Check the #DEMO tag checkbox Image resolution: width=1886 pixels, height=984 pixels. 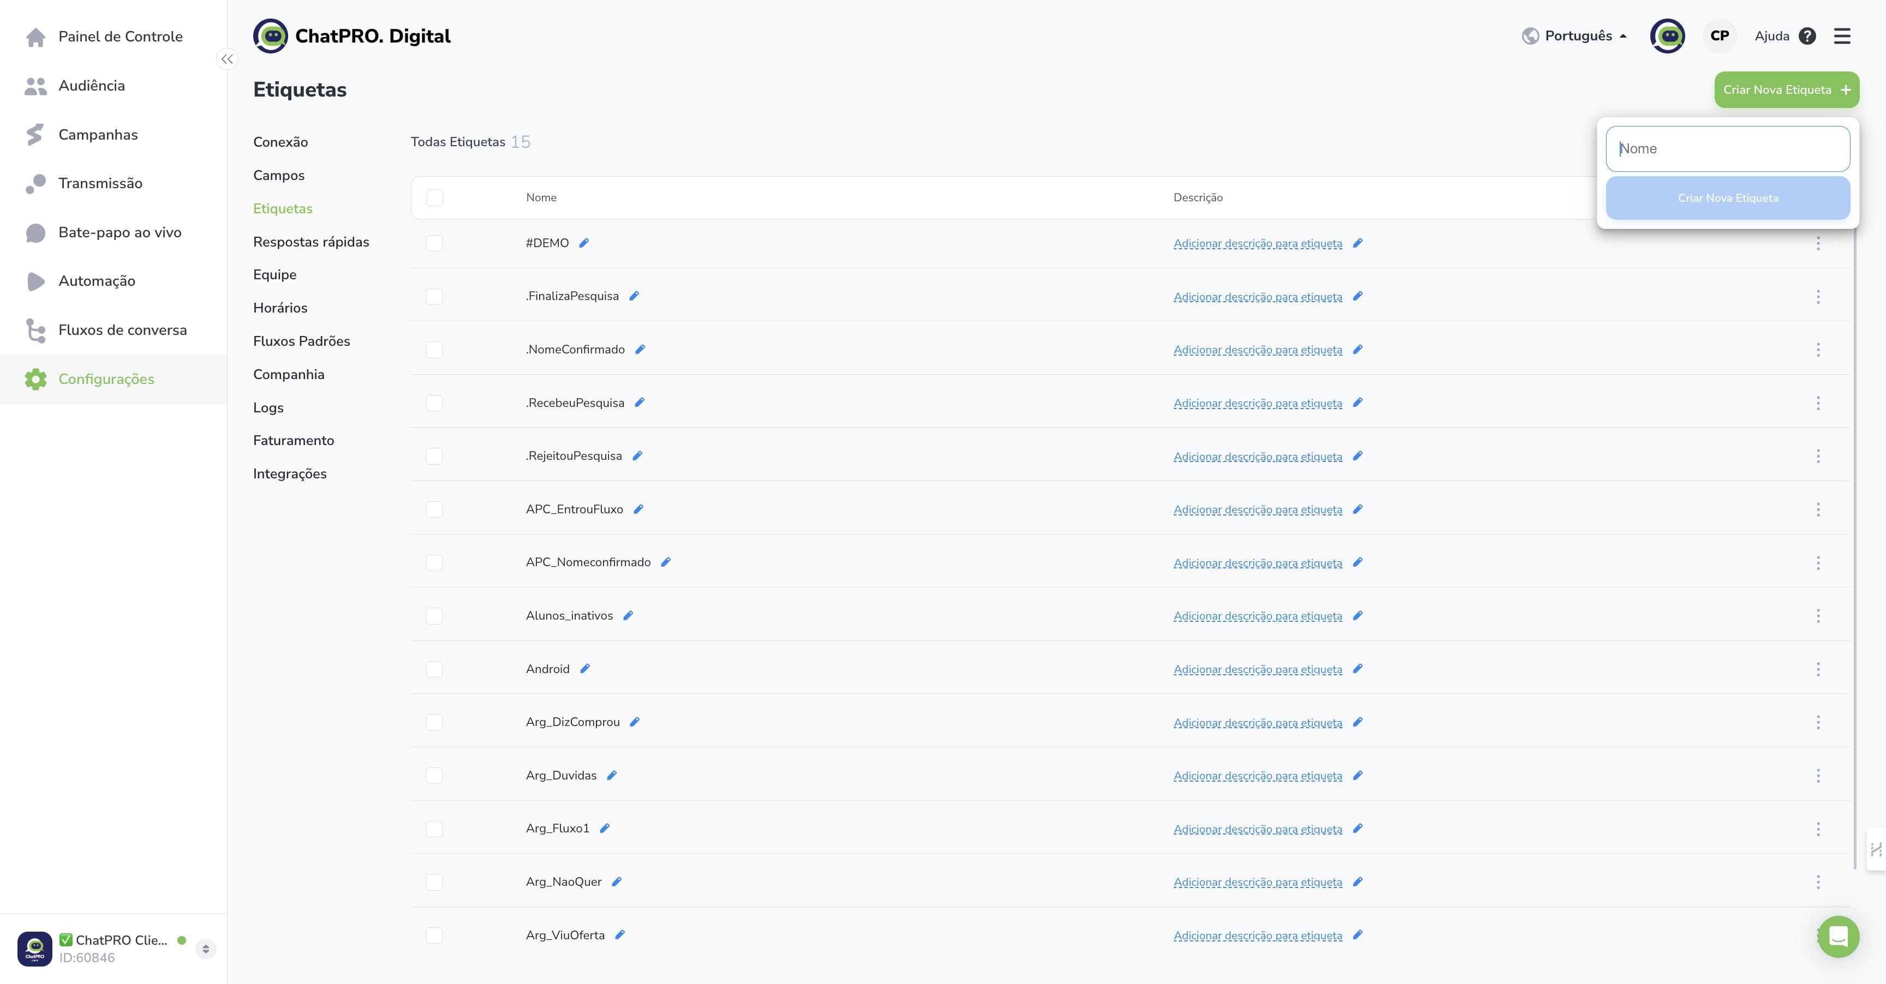pos(434,243)
